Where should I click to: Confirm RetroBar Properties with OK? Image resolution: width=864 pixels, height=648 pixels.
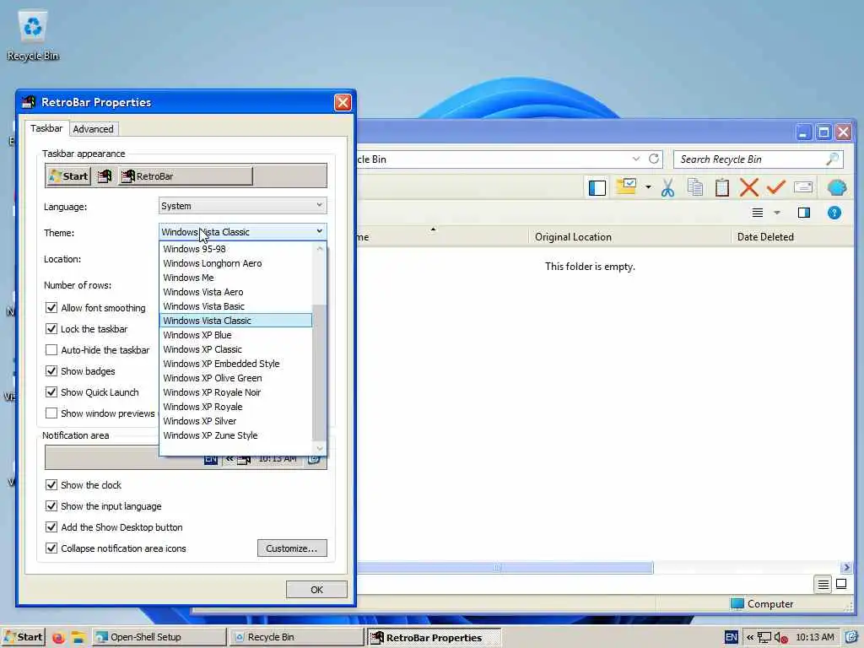click(317, 590)
